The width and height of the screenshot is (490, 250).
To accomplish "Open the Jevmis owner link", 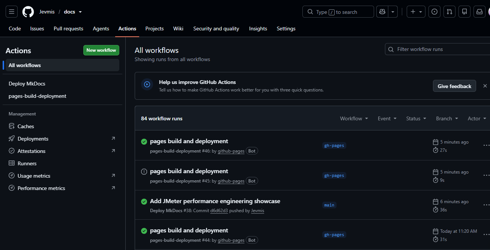I will (47, 12).
